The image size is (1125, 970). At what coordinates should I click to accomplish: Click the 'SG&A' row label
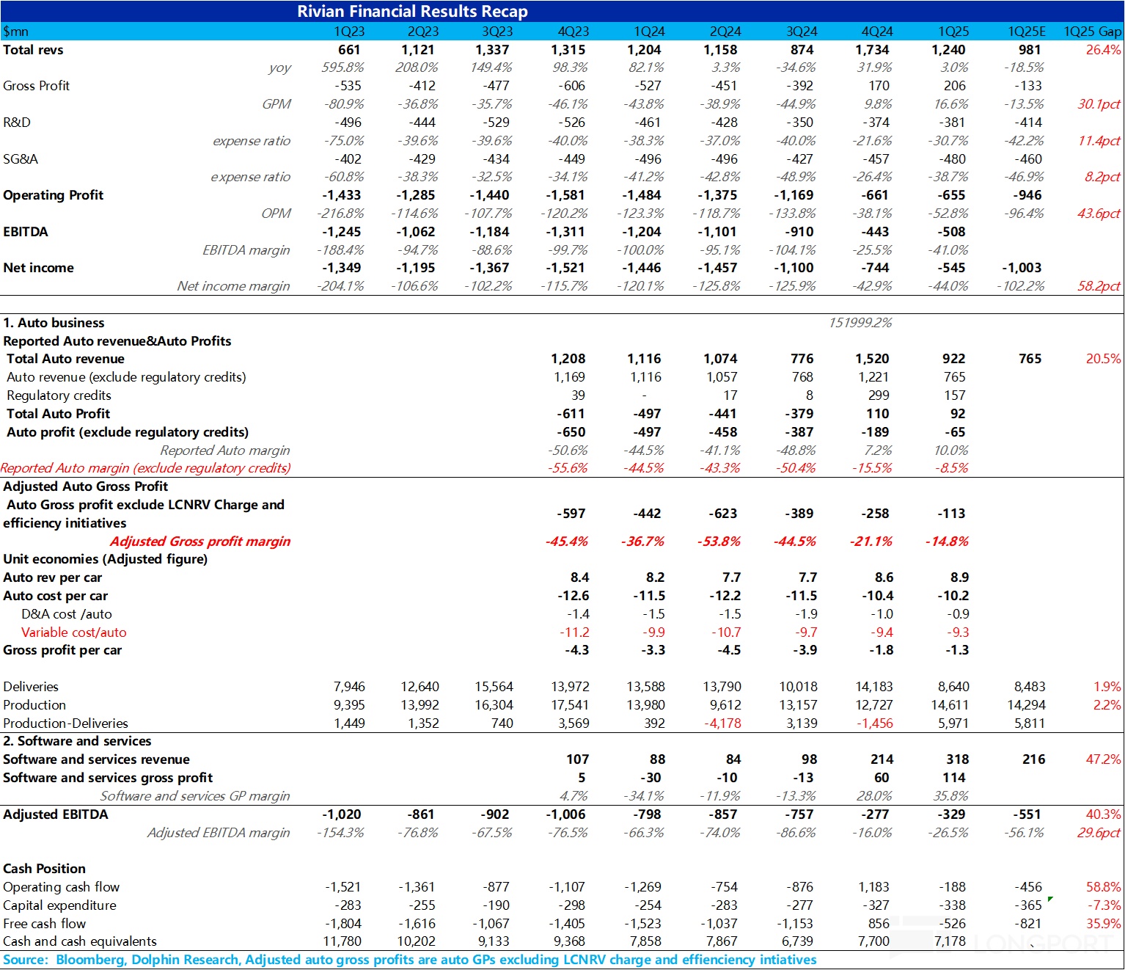click(x=21, y=159)
